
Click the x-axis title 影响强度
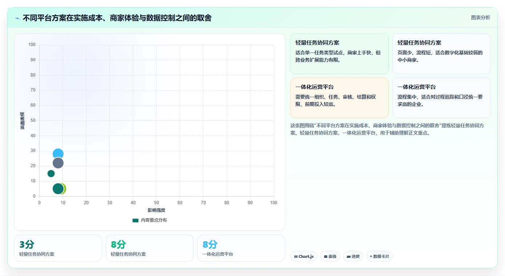(x=157, y=210)
